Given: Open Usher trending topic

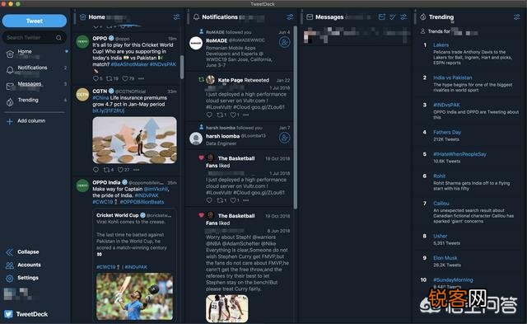Looking at the screenshot, I should 440,236.
